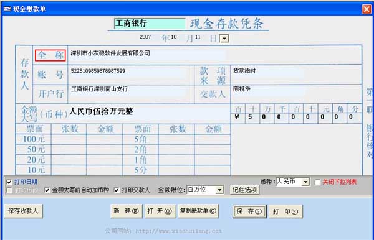Open the 币种 人民币 dropdown
The image size is (374, 240).
(x=305, y=182)
